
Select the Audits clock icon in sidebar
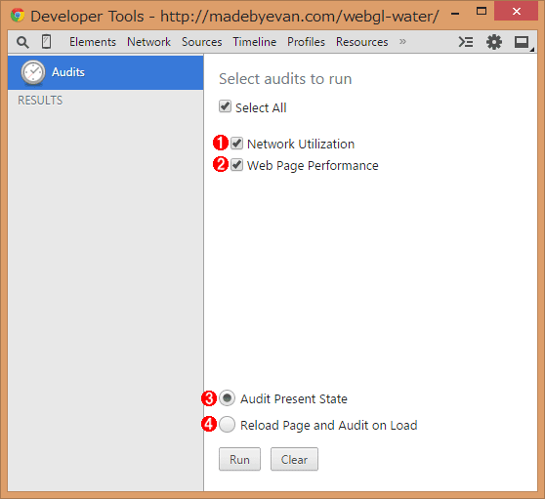click(33, 72)
